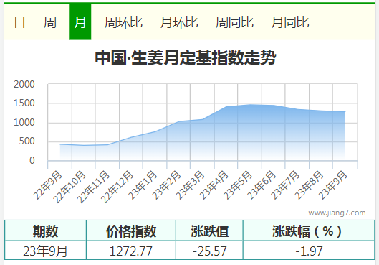Click the 23年4月 x-axis label

214,185
